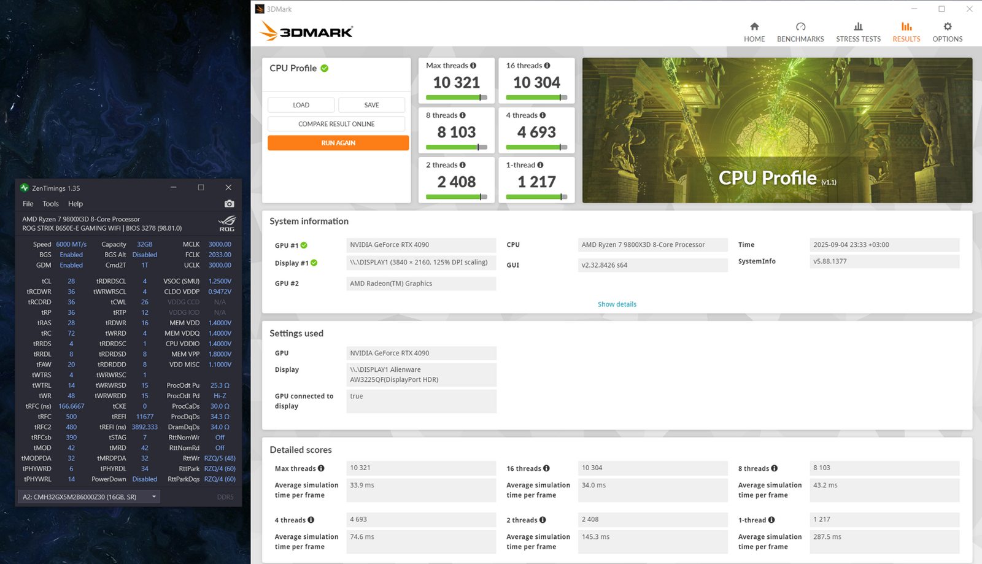
Task: Click Compare Result Online button
Action: click(x=336, y=124)
